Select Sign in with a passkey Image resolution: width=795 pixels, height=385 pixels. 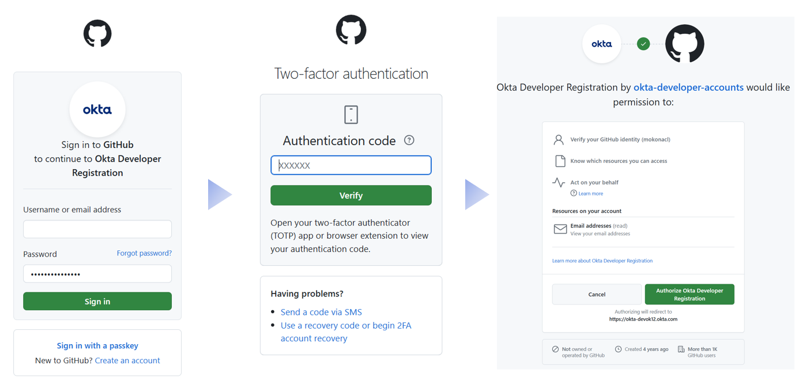click(97, 345)
